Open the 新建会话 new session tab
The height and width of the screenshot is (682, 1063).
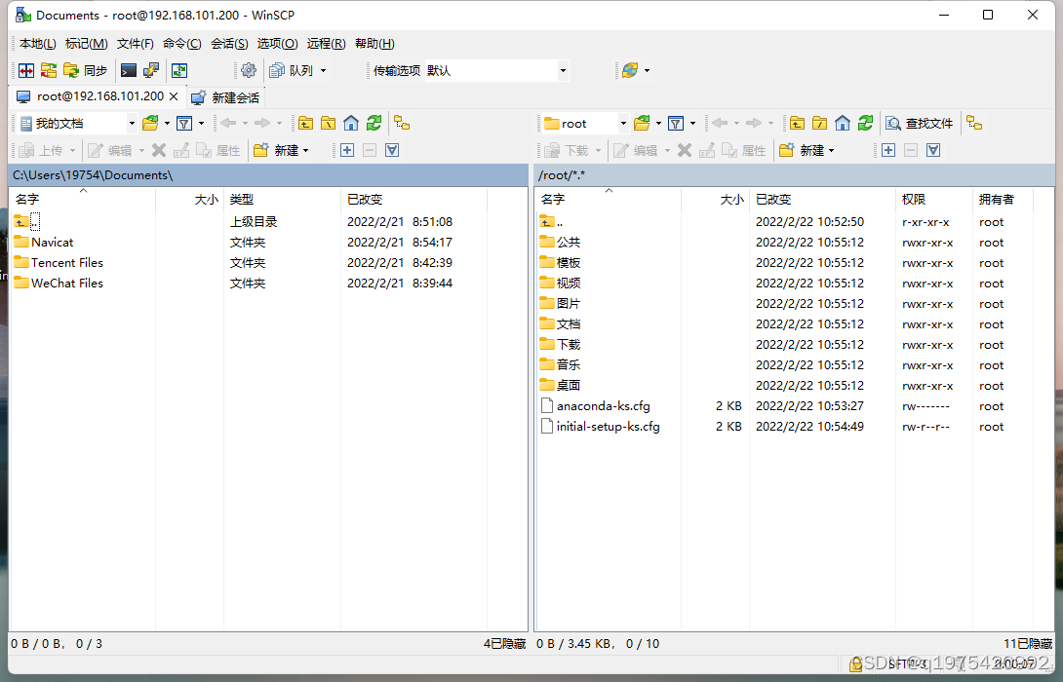click(x=225, y=97)
